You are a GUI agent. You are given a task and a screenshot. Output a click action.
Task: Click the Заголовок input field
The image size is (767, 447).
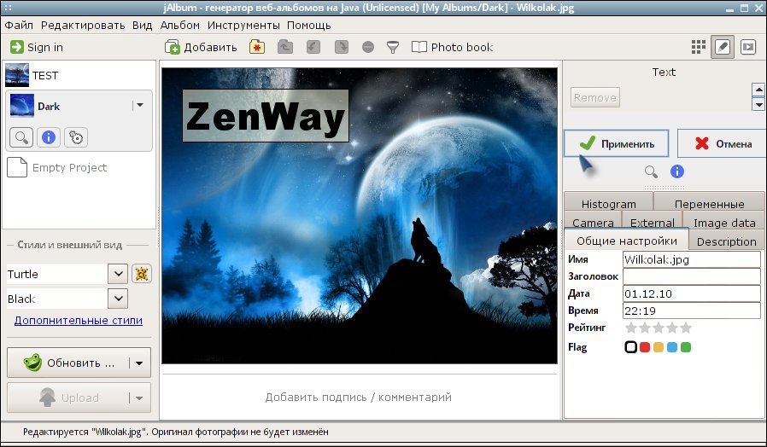[692, 276]
